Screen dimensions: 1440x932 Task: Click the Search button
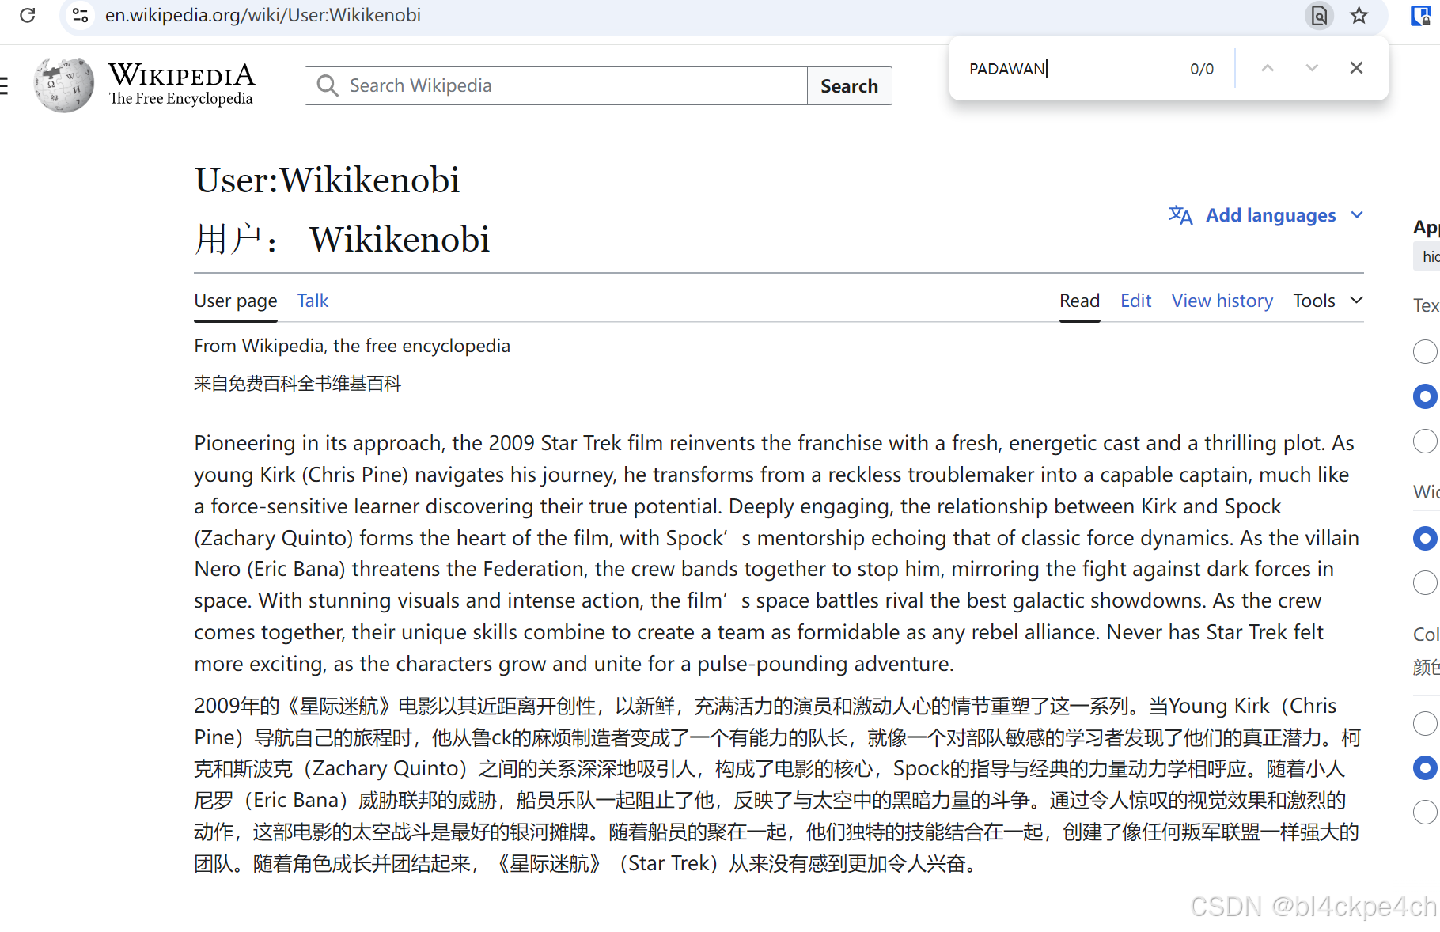click(849, 85)
